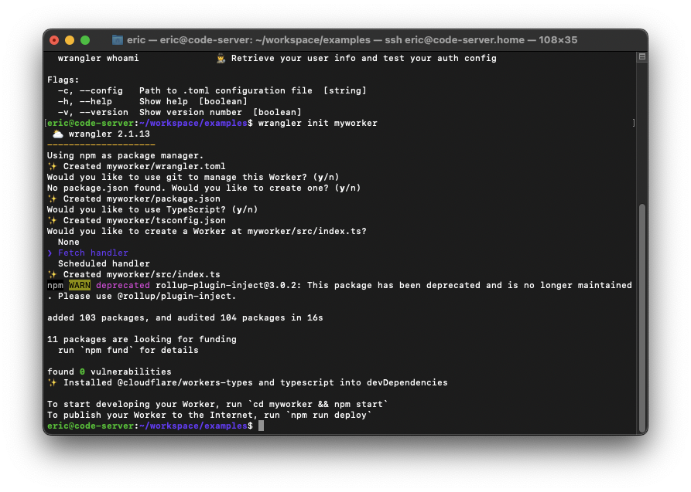Click the green zoom window button
Image resolution: width=691 pixels, height=492 pixels.
(x=85, y=40)
